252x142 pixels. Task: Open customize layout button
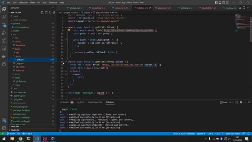click(227, 2)
